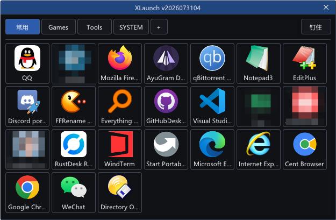The width and height of the screenshot is (336, 220).
Task: Select the SYSTEM tab
Action: pos(131,27)
